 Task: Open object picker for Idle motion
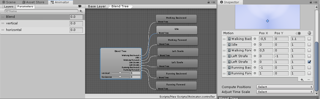pos(255,44)
